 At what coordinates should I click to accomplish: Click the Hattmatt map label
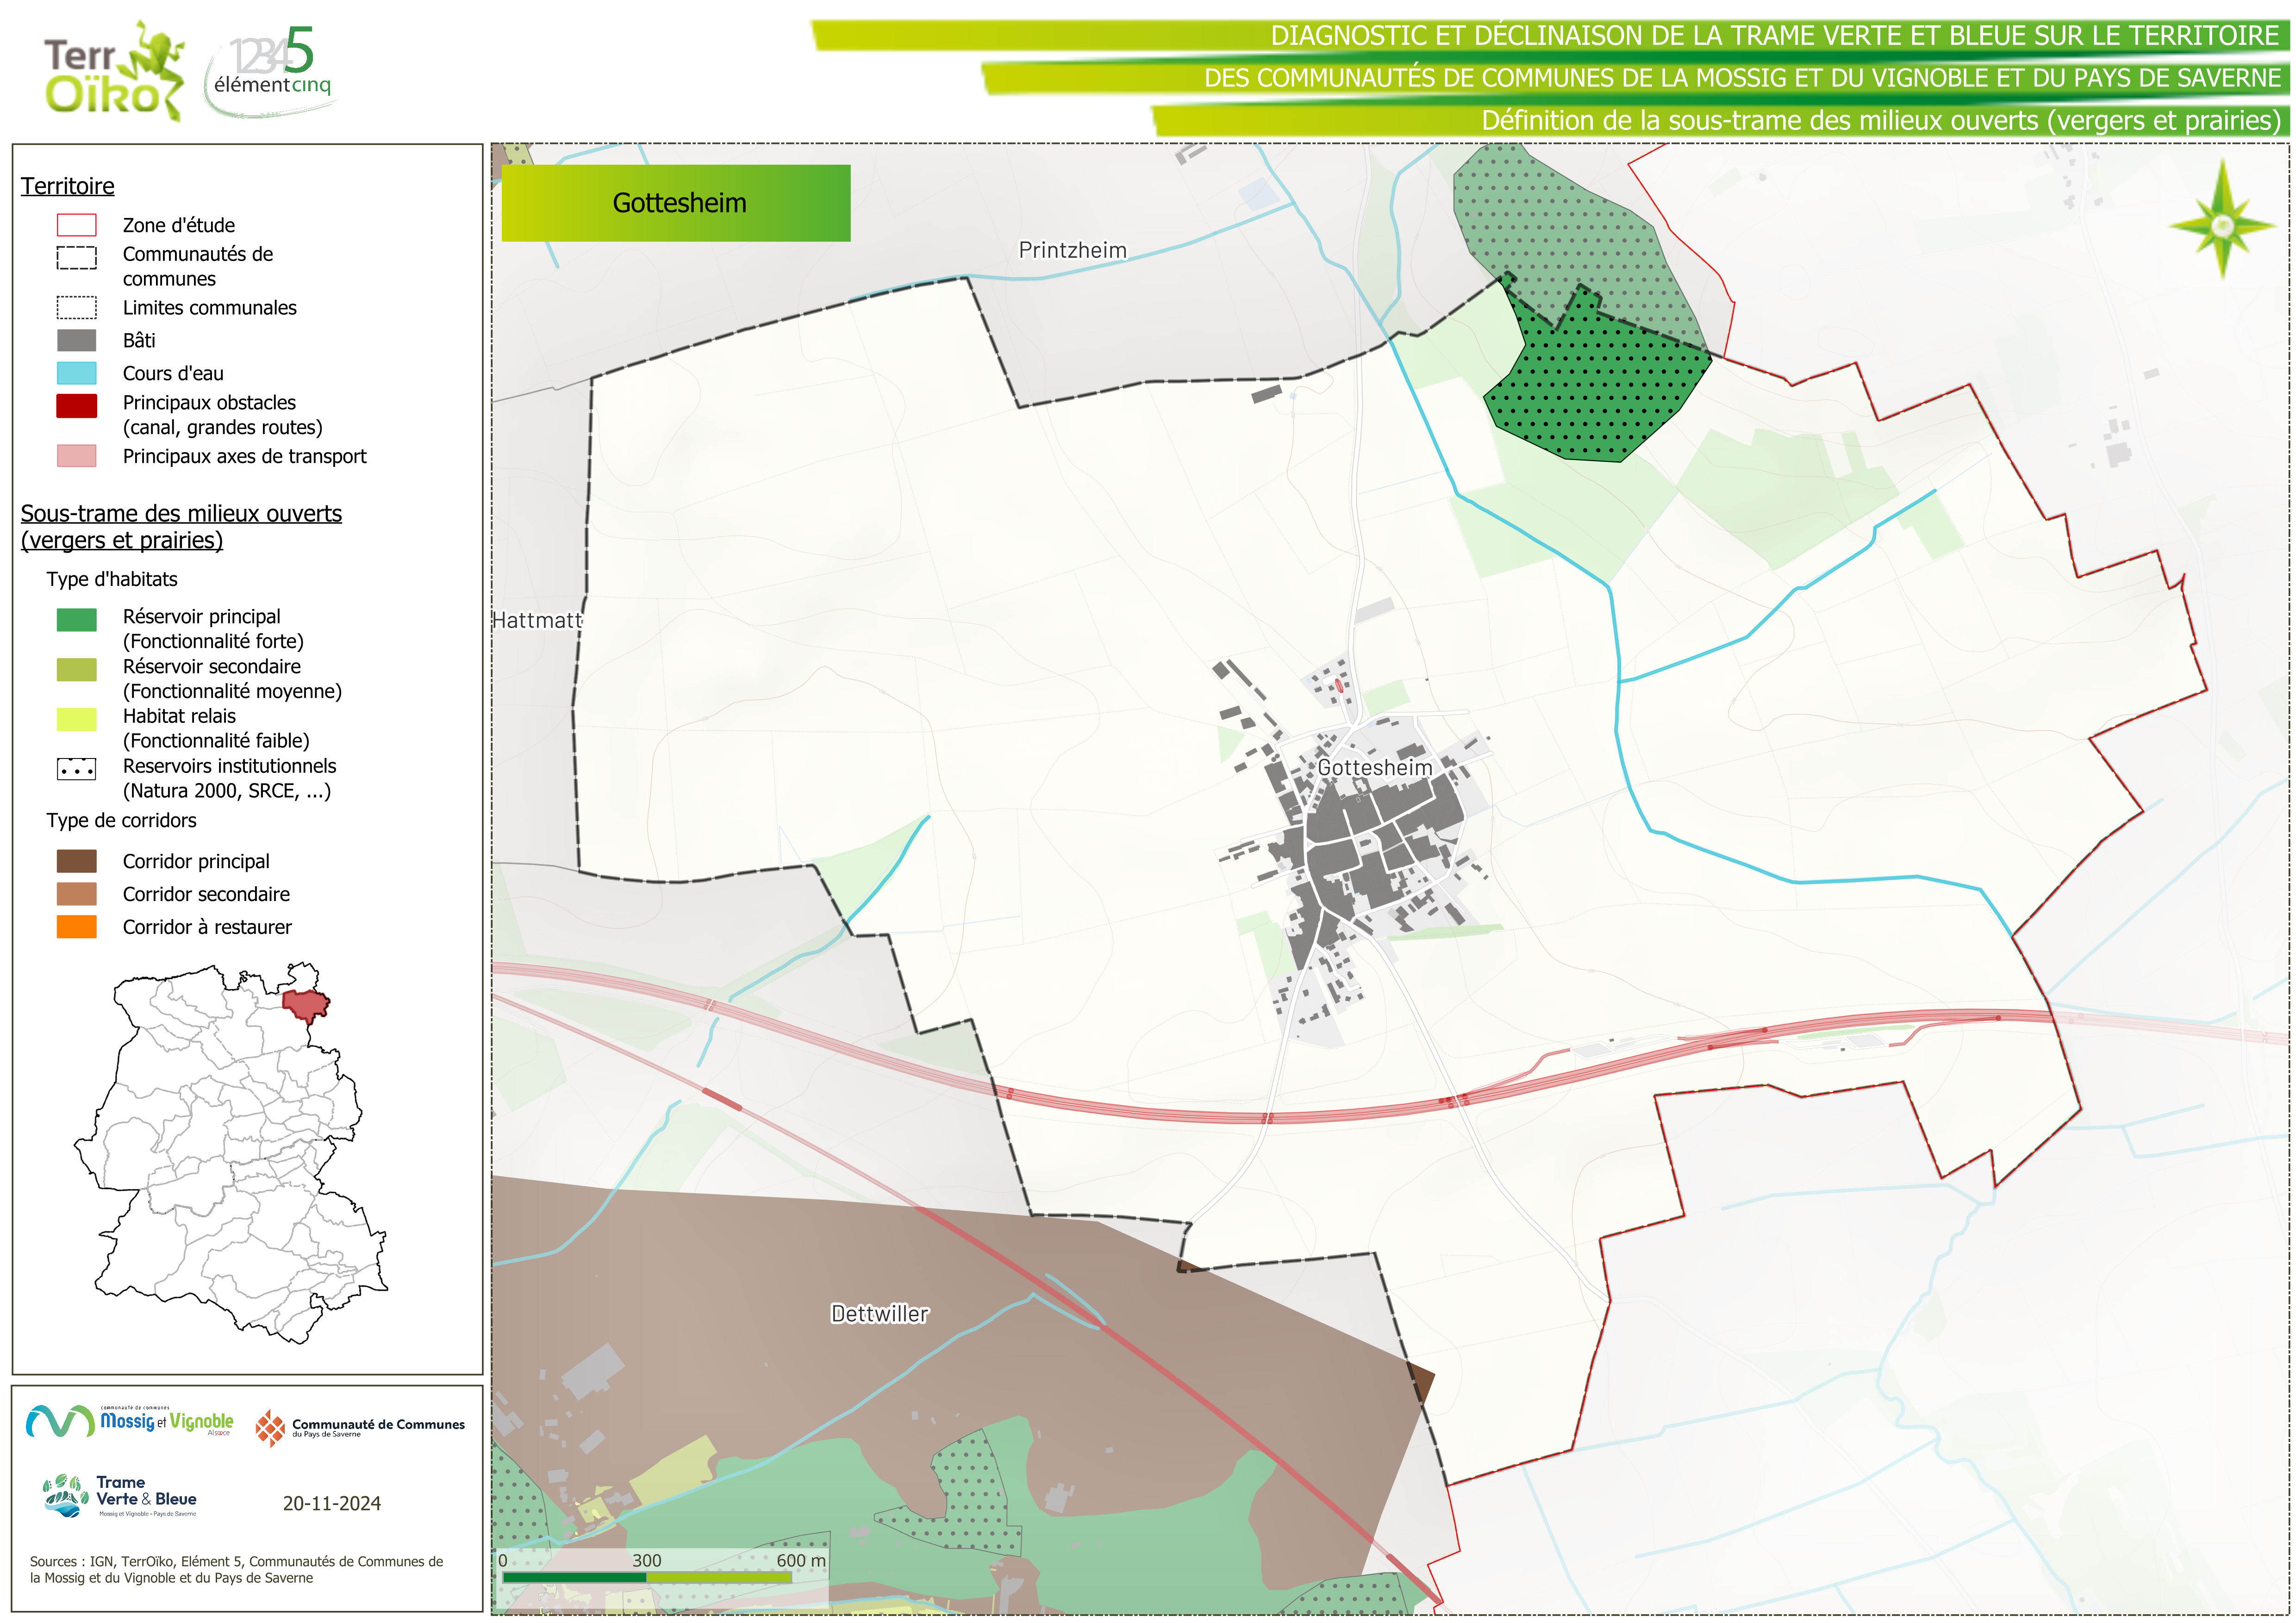click(x=537, y=620)
